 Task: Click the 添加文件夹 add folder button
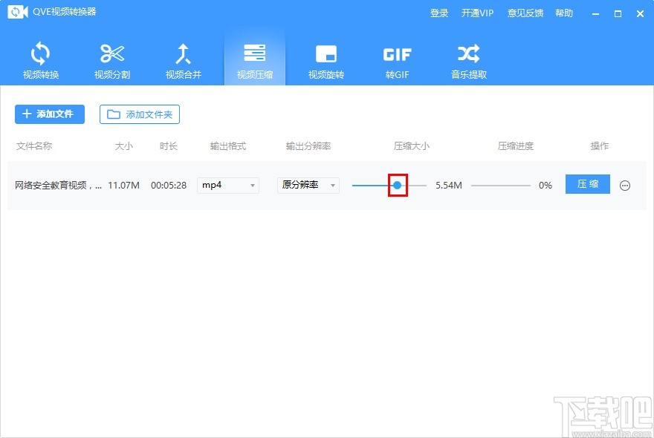click(x=140, y=114)
